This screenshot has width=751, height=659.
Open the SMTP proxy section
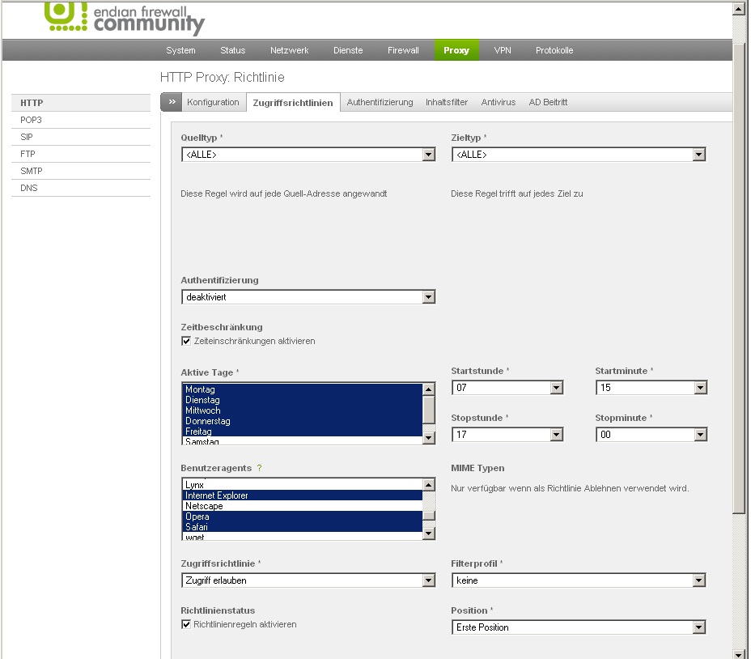click(x=31, y=171)
